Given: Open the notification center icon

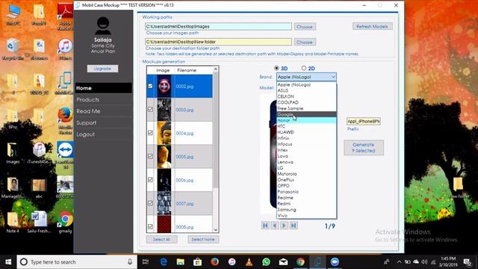Looking at the screenshot, I should (x=468, y=262).
